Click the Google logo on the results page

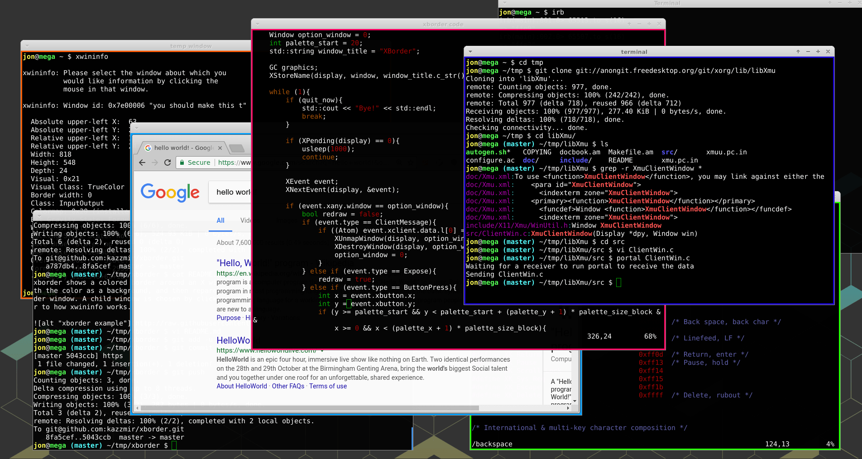[x=170, y=192]
